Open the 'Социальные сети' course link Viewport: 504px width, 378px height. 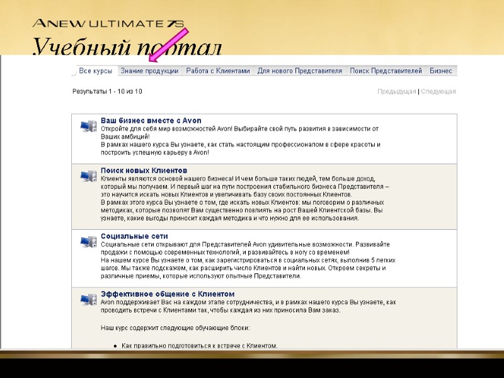click(x=134, y=236)
